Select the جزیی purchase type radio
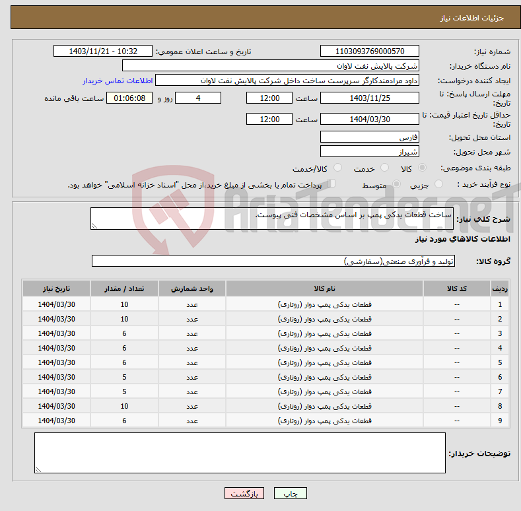Viewport: 521px width, 511px height. coord(438,184)
